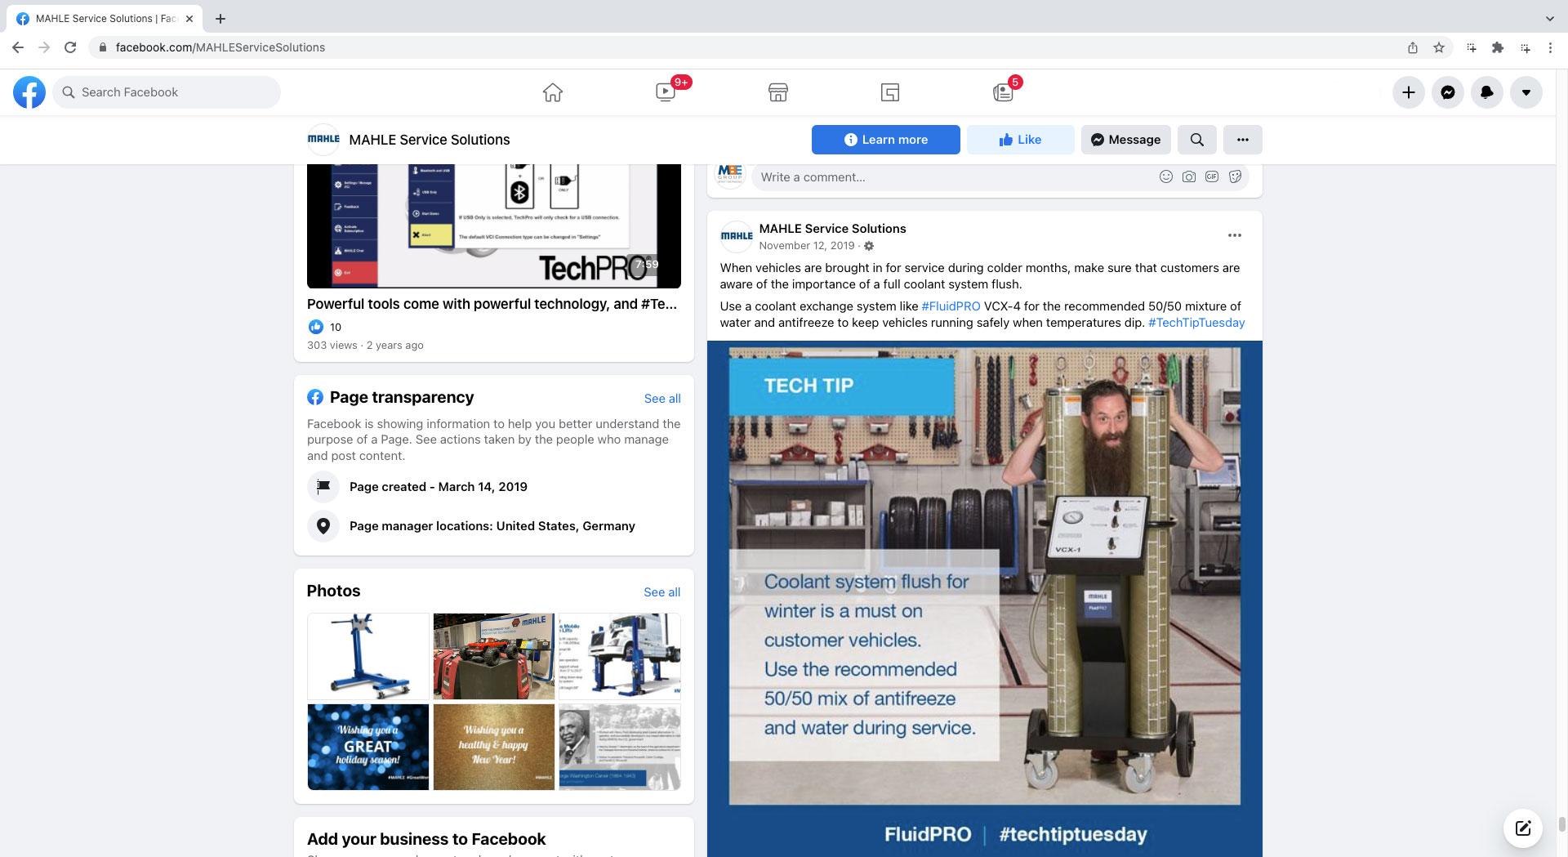Click the post audience gear icon
Image resolution: width=1568 pixels, height=857 pixels.
point(869,246)
